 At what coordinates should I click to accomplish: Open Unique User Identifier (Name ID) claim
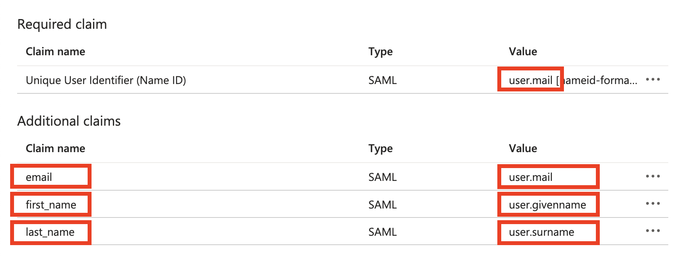[x=106, y=80]
